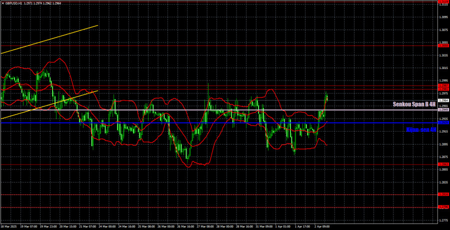
Task: Click the blue 1.2929 Kijun-sen price tag
Action: click(443, 122)
